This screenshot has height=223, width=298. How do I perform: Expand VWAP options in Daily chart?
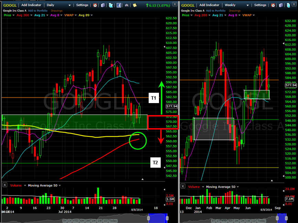(x=76, y=15)
